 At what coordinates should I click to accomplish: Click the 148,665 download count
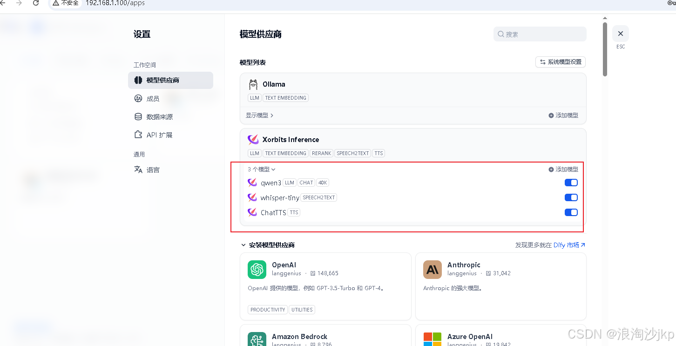[328, 273]
